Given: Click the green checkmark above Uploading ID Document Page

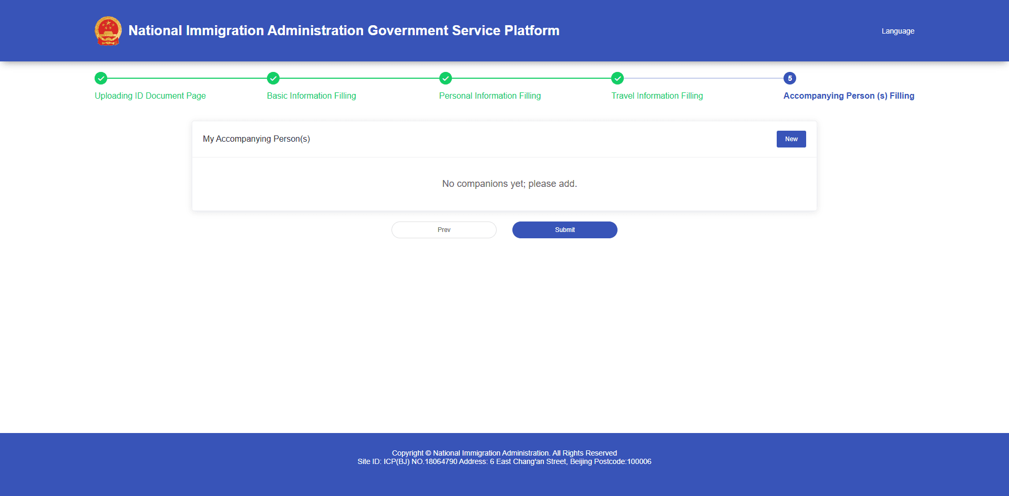Looking at the screenshot, I should pos(101,78).
